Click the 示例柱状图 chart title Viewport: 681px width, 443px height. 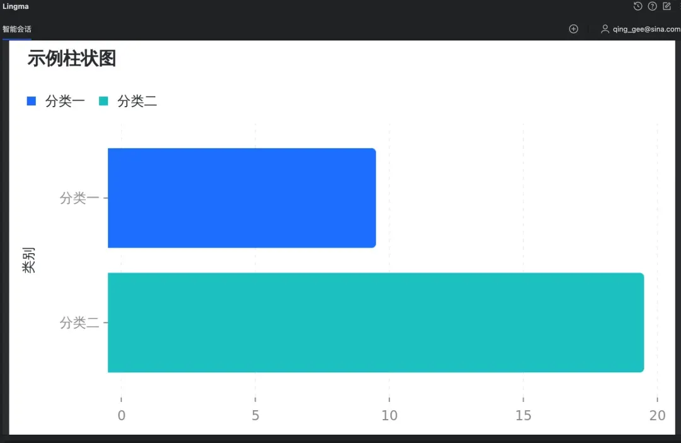[x=72, y=58]
